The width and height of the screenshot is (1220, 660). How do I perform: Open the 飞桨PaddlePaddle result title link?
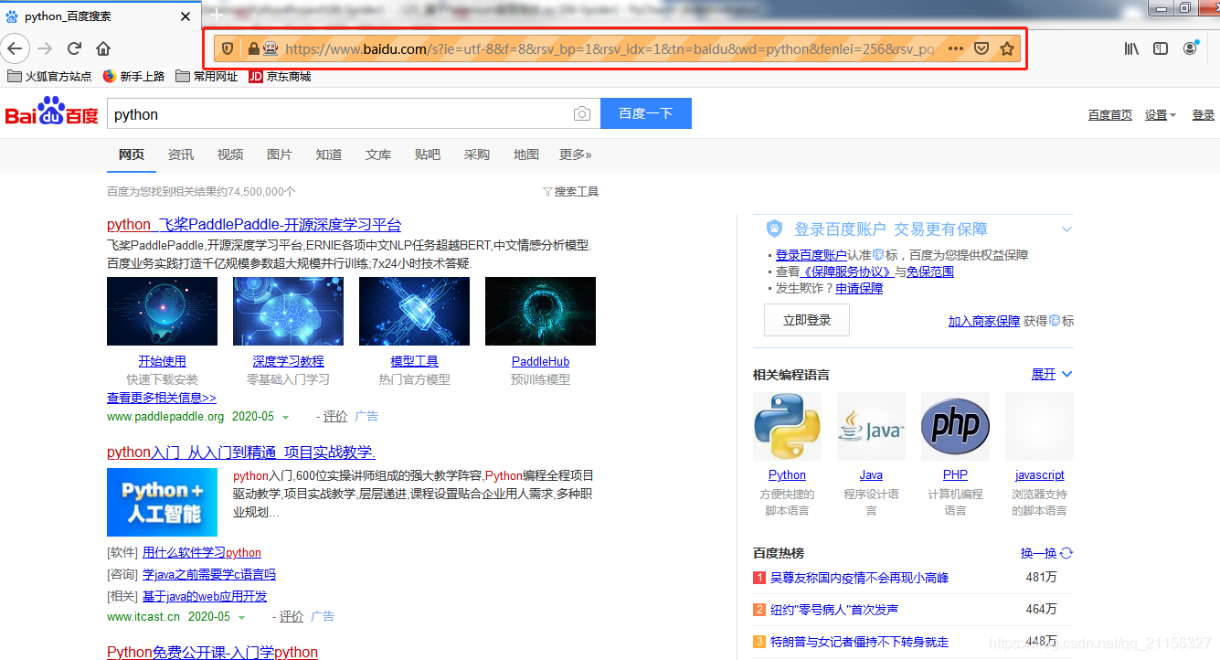(x=254, y=225)
